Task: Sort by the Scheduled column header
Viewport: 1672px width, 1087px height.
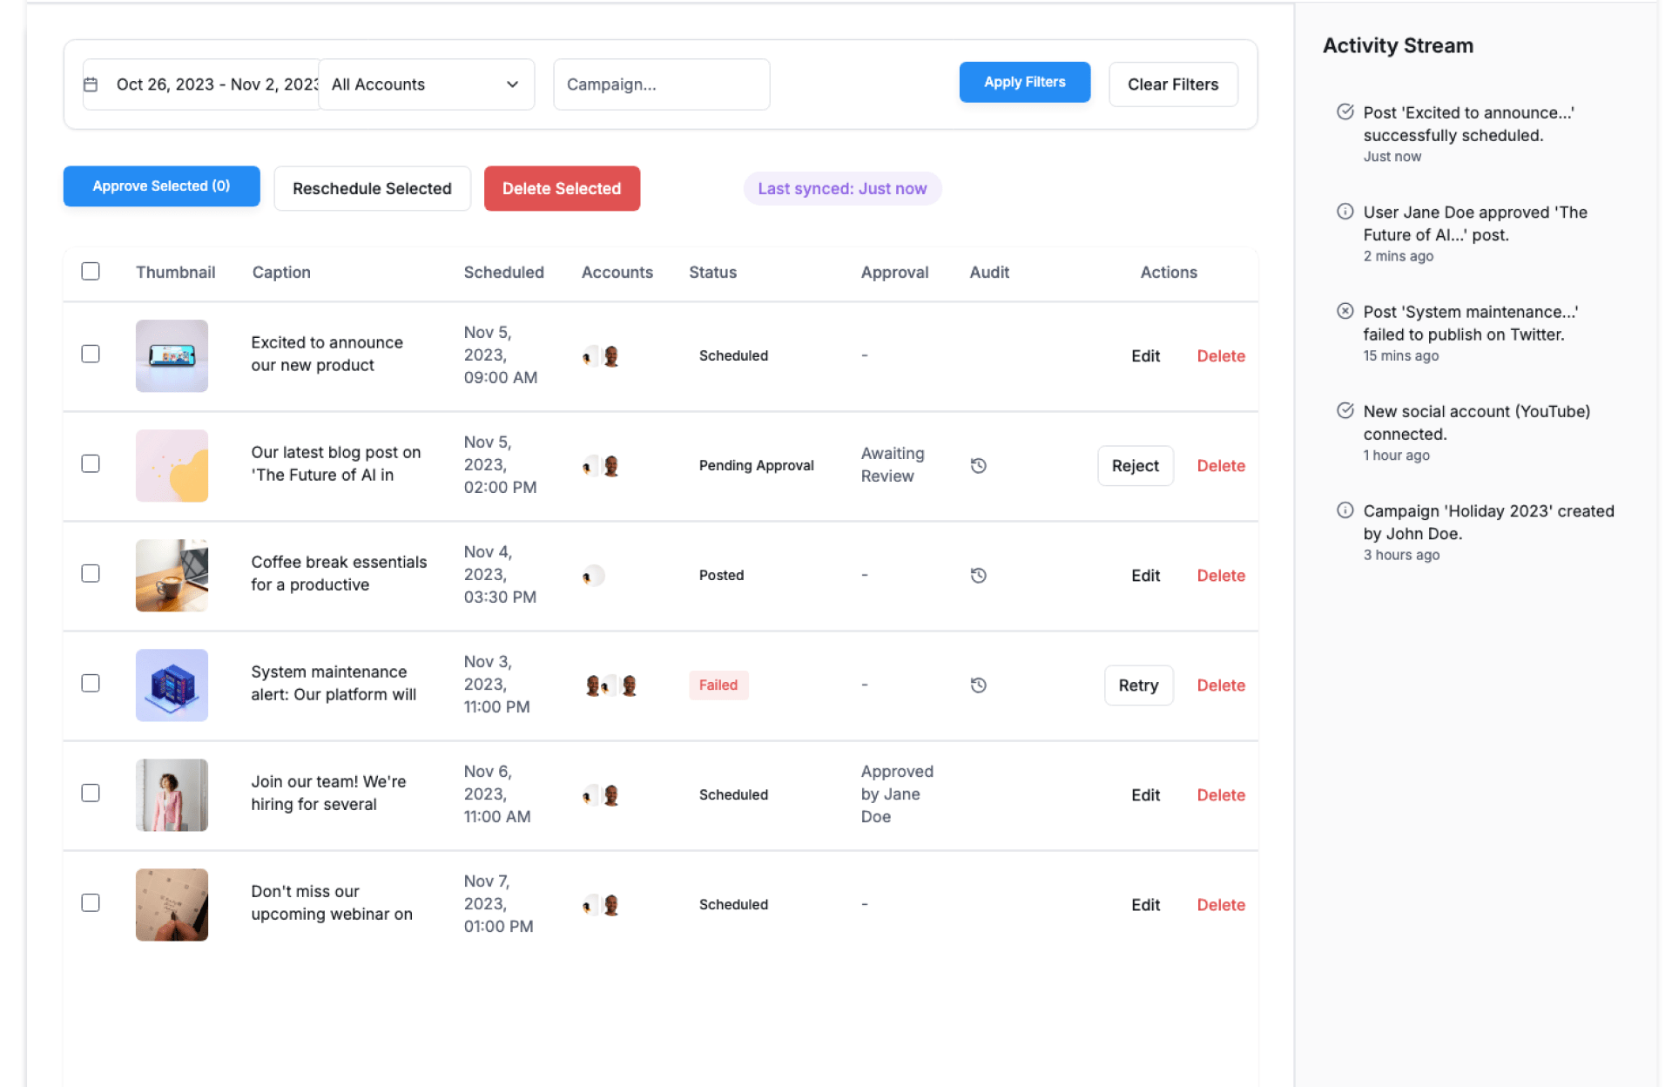Action: [503, 273]
